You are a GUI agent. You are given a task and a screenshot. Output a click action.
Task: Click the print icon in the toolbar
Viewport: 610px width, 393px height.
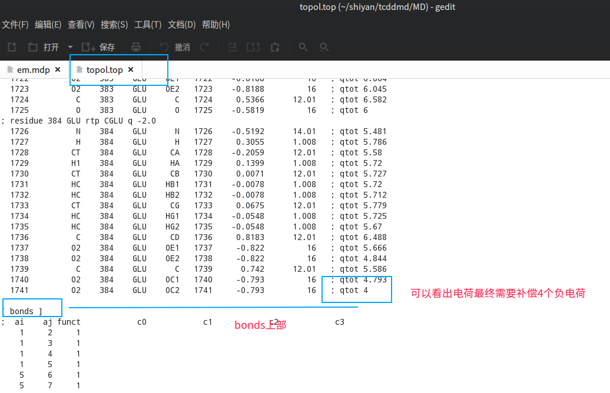(136, 47)
